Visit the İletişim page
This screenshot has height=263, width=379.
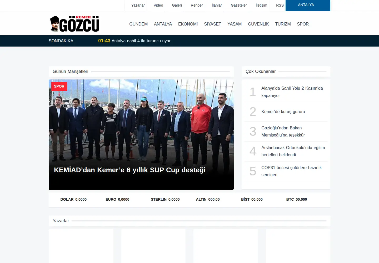pos(261,5)
